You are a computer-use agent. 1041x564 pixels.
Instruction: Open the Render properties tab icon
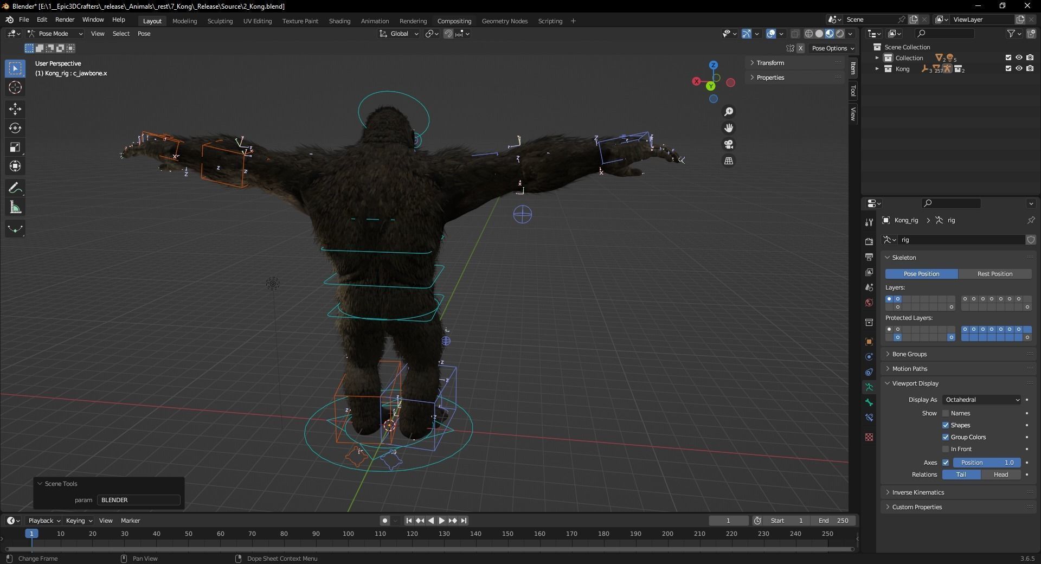869,241
